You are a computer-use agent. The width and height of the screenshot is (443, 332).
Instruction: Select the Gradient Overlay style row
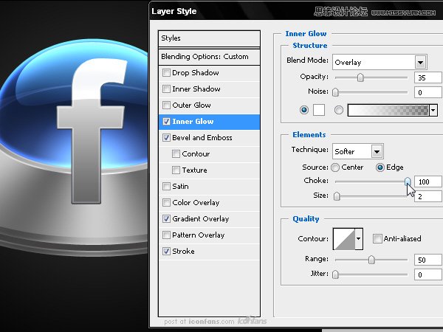coord(209,219)
